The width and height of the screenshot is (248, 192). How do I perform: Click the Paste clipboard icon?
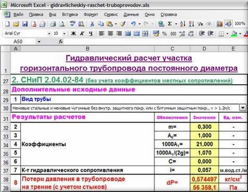pyautogui.click(x=110, y=24)
